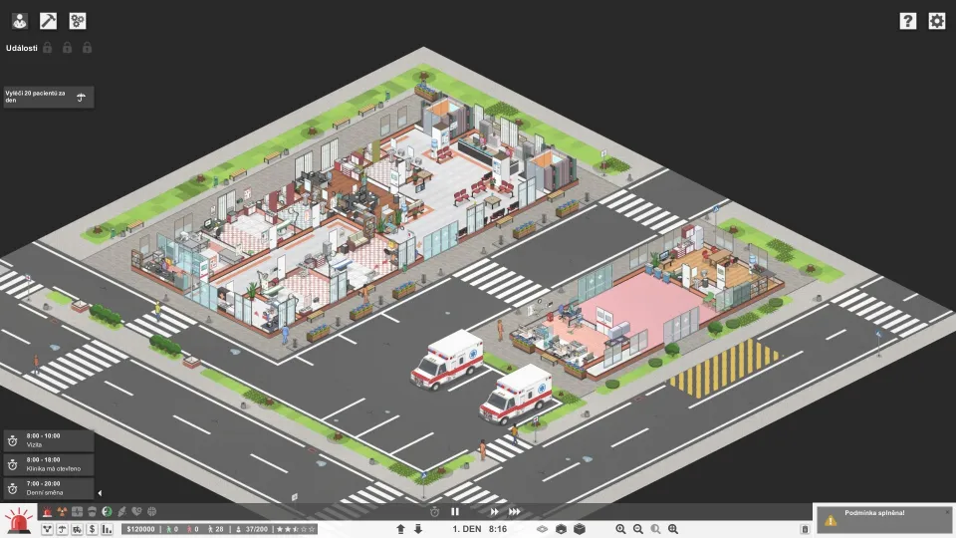Open the help question mark icon
Screen dimensions: 956x538
[x=907, y=21]
